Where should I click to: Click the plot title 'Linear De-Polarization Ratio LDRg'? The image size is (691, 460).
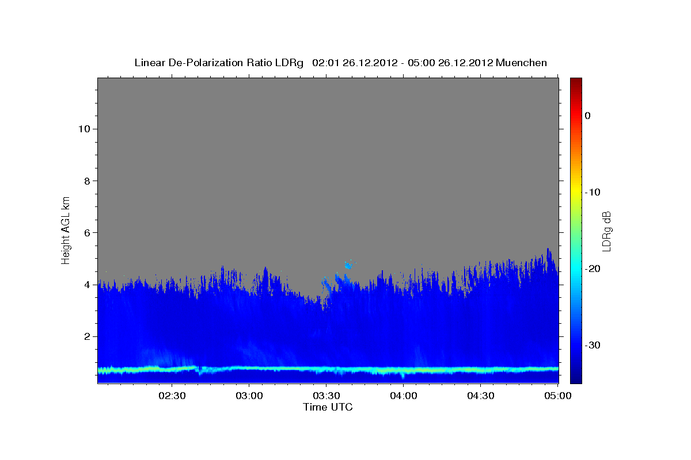pyautogui.click(x=219, y=63)
